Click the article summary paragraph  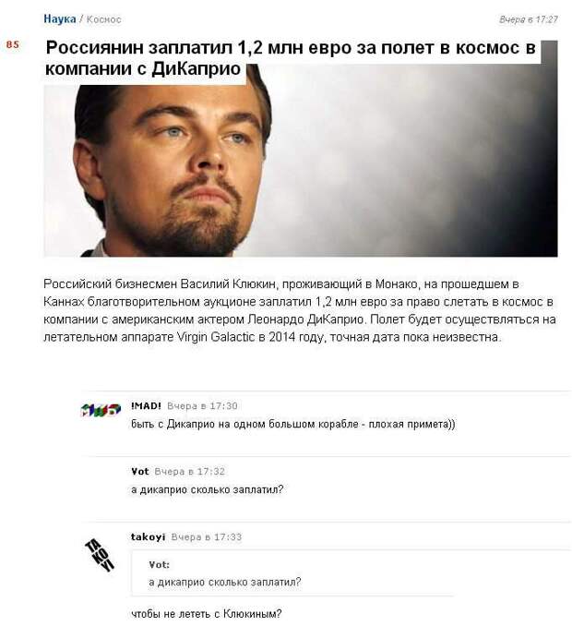(x=300, y=310)
